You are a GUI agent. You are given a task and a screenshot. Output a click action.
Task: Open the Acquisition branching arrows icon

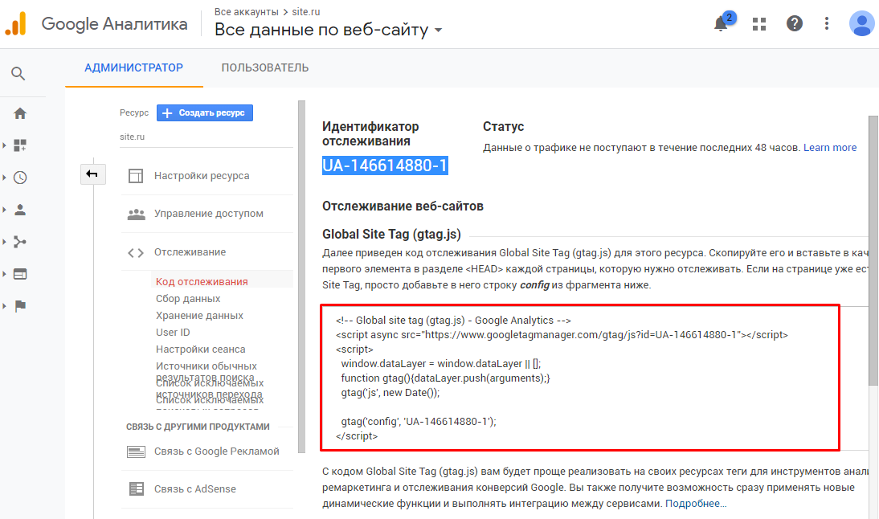tap(20, 242)
